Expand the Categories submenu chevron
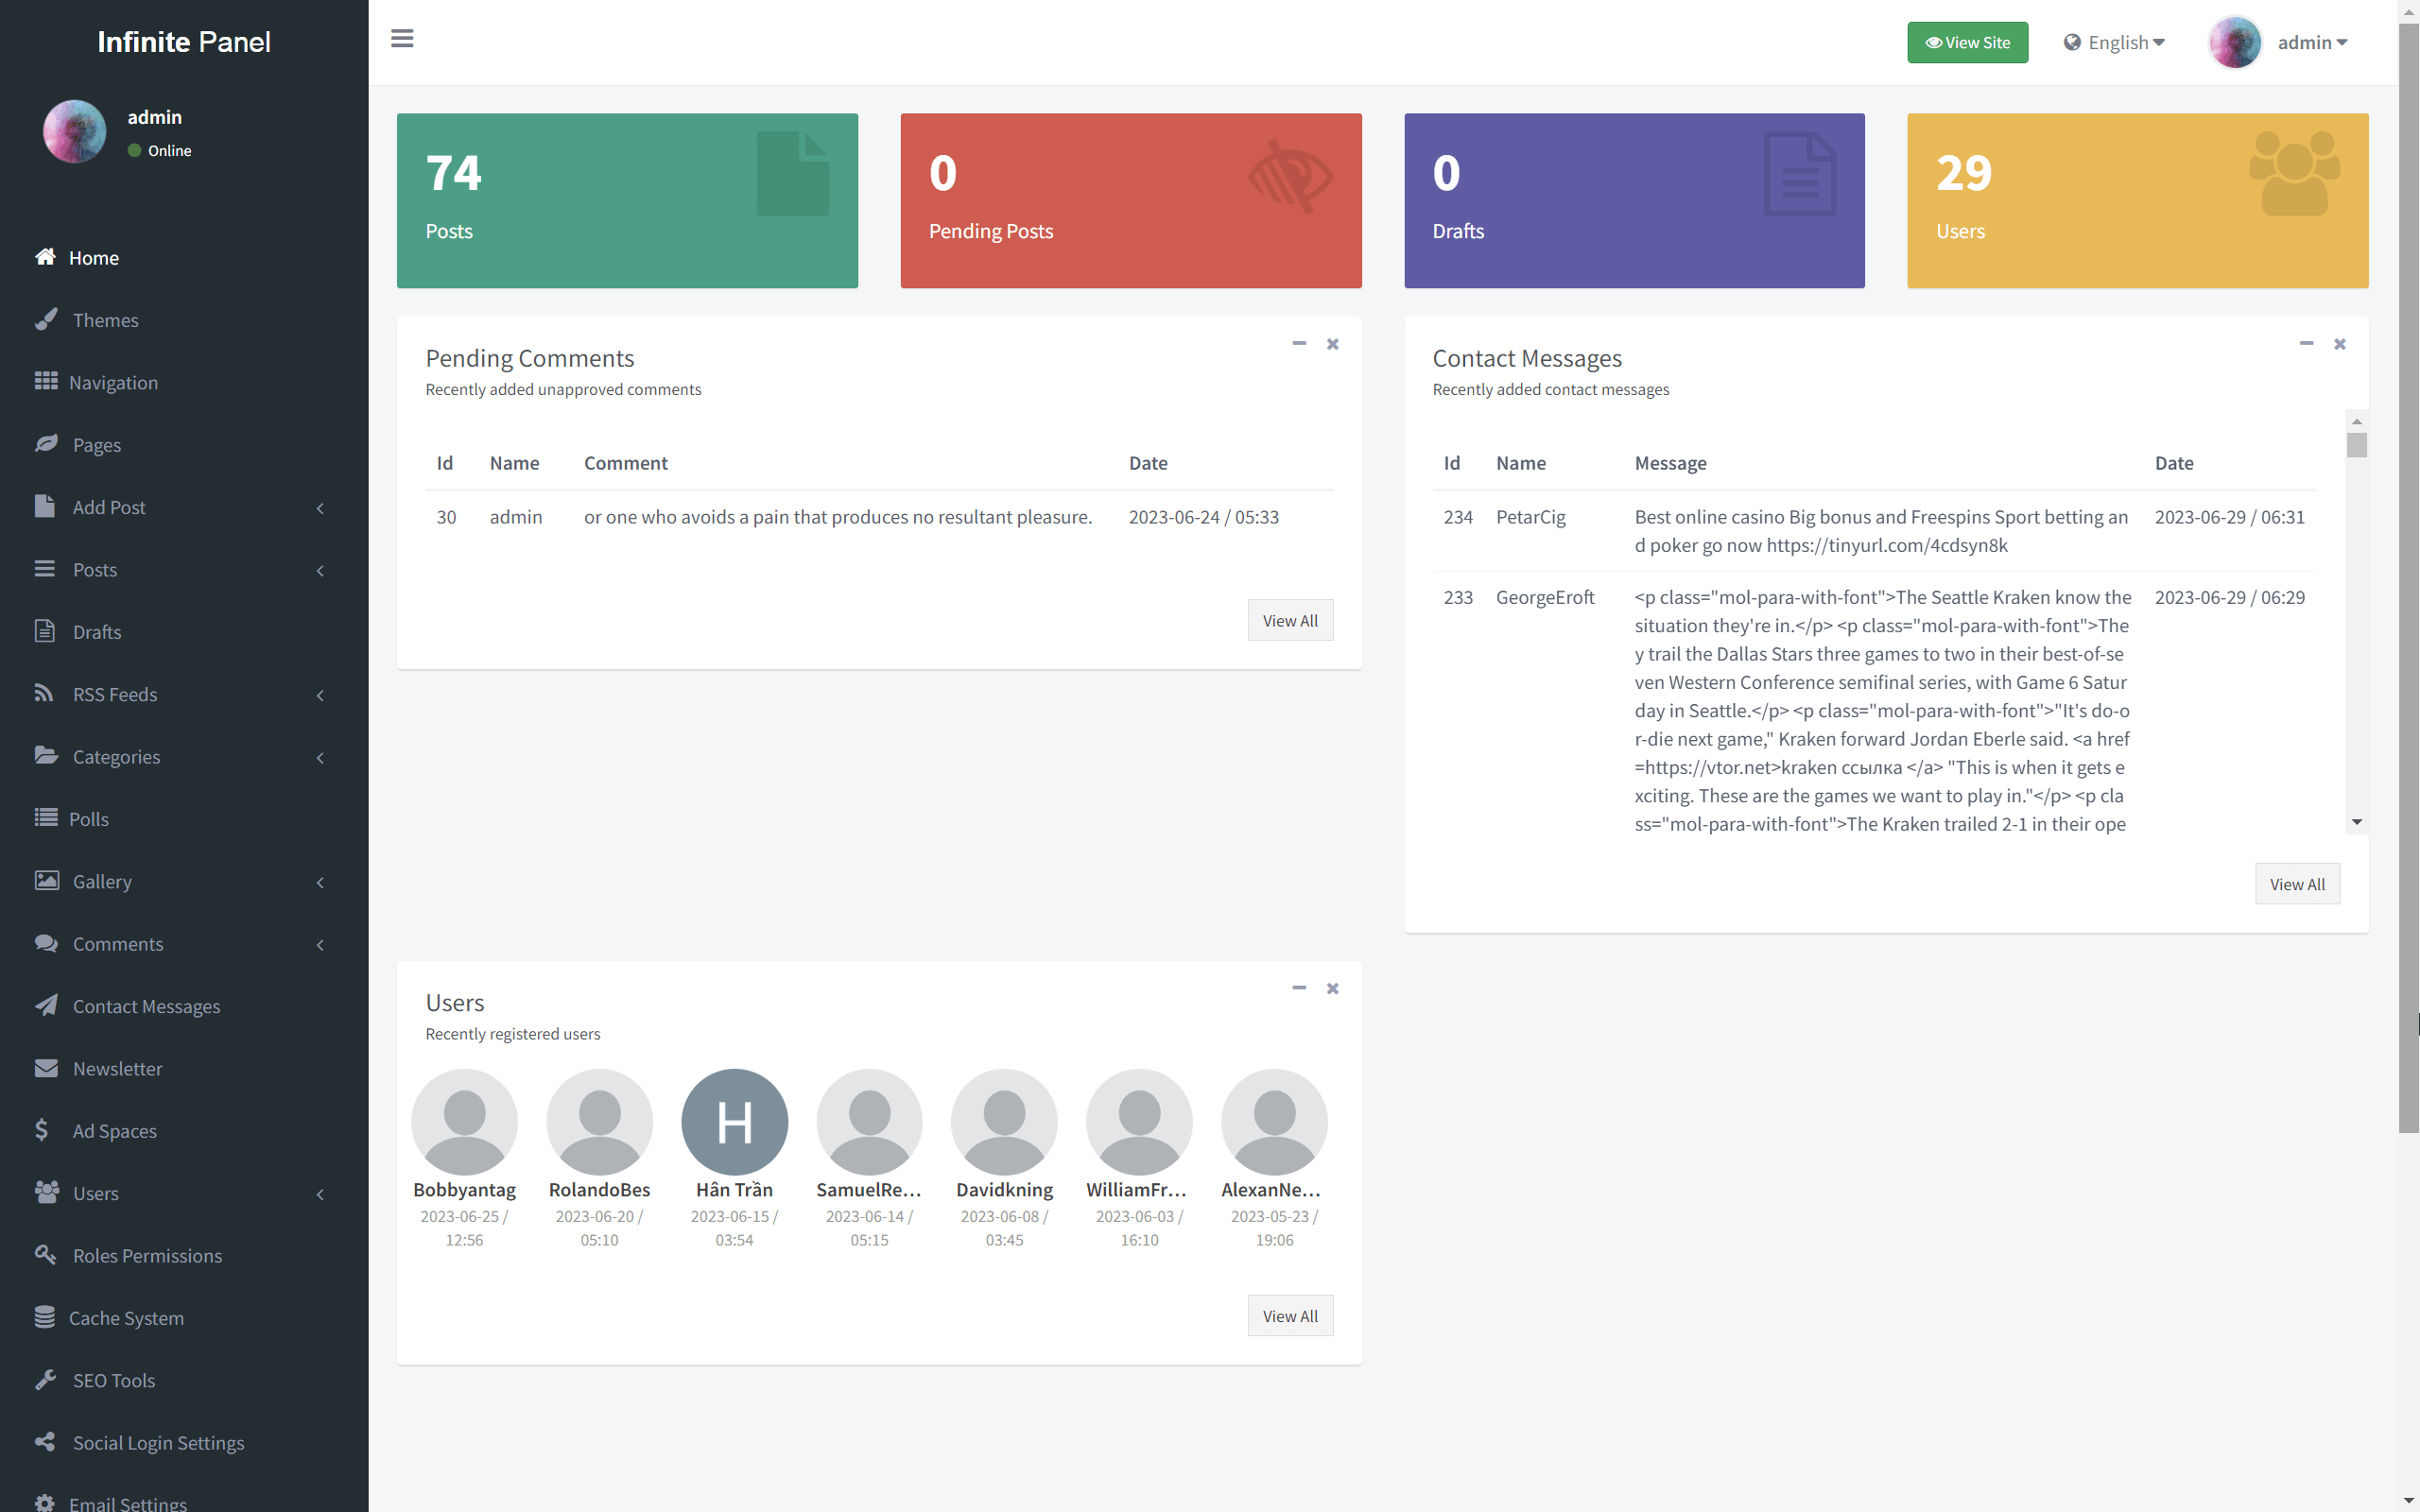Screen dimensions: 2420x1512 (x=320, y=757)
